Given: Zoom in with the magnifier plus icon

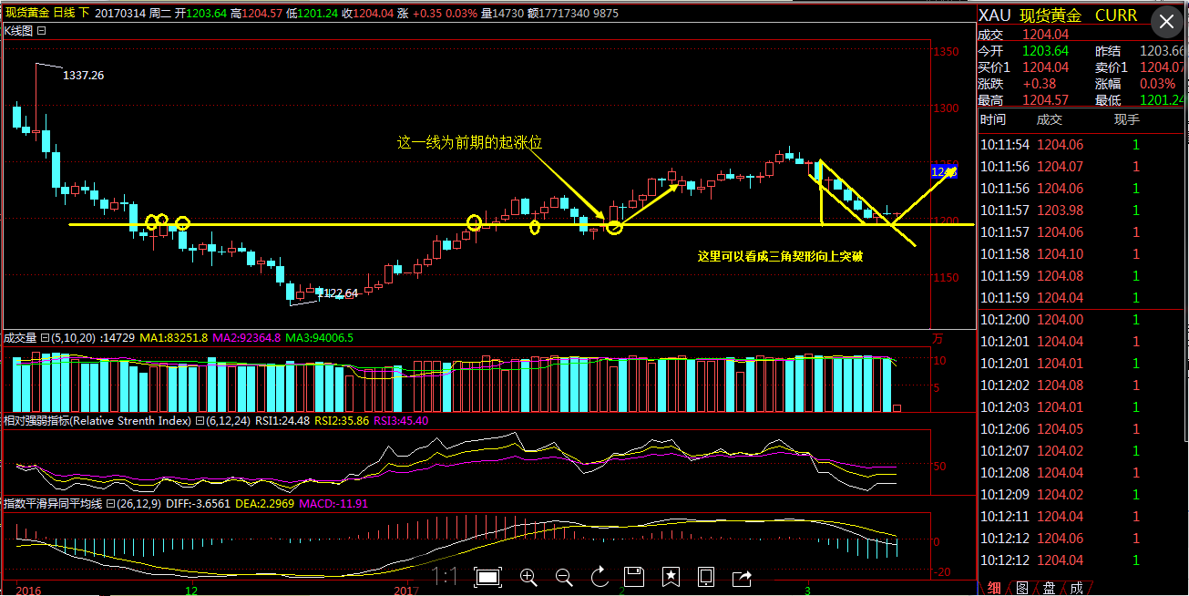Looking at the screenshot, I should pyautogui.click(x=528, y=577).
